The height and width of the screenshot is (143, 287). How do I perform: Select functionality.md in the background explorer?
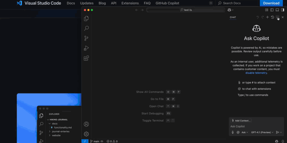(63, 127)
